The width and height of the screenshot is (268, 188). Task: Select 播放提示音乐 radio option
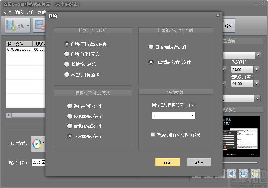point(66,64)
